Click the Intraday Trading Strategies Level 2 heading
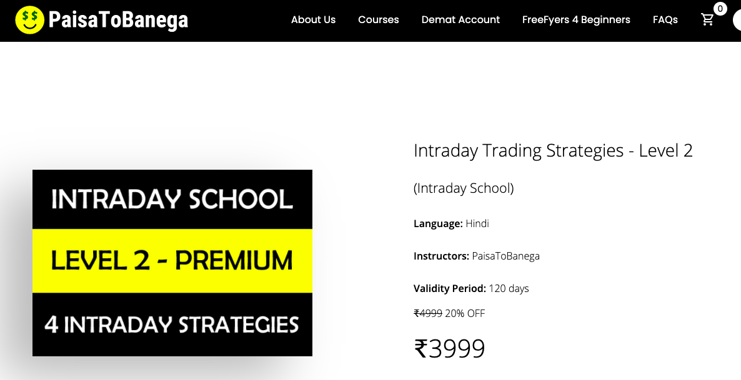741x380 pixels. click(552, 150)
